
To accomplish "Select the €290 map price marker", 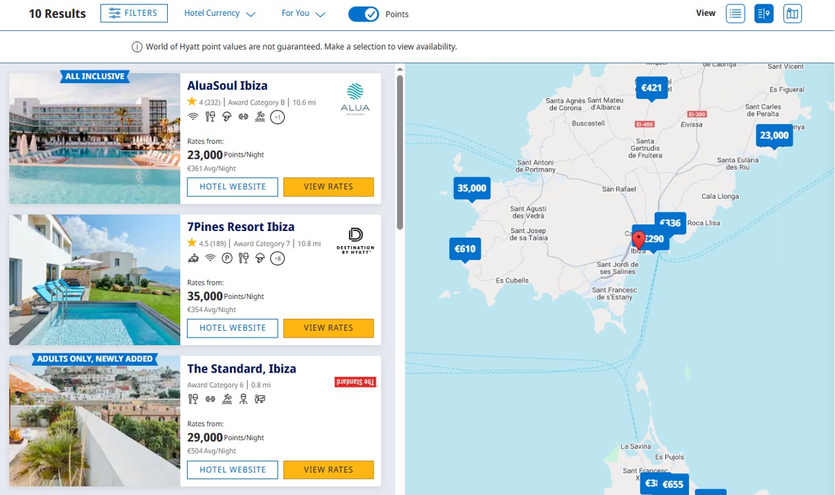I will 655,239.
